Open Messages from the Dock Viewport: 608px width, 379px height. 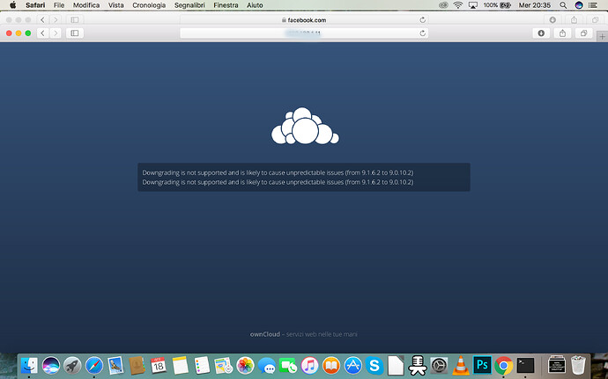267,365
